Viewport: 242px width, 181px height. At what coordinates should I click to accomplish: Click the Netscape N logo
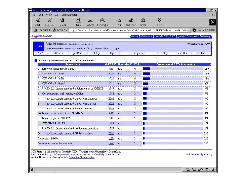pyautogui.click(x=212, y=22)
